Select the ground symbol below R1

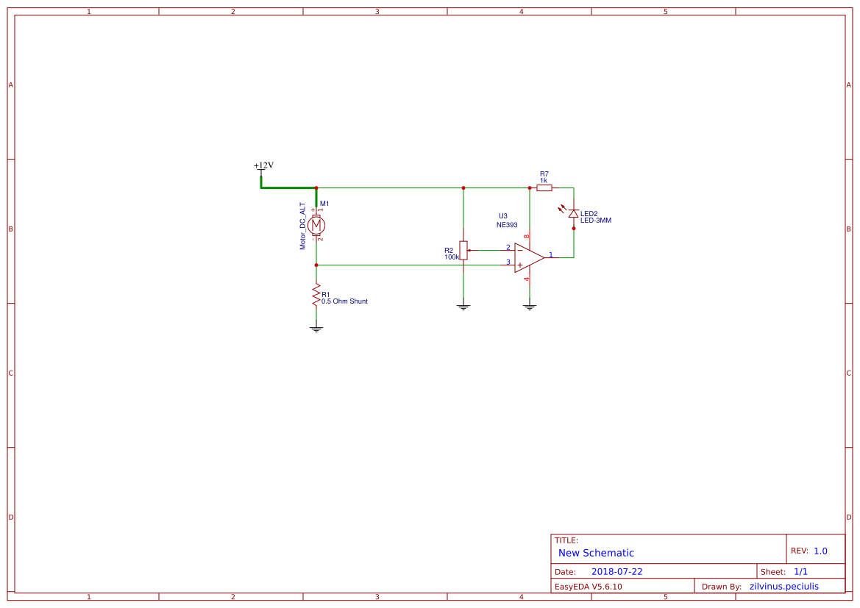(316, 327)
